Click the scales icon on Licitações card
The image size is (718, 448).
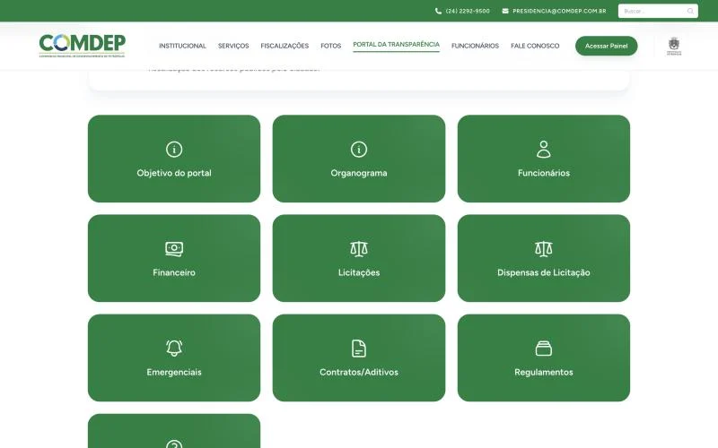pos(358,249)
